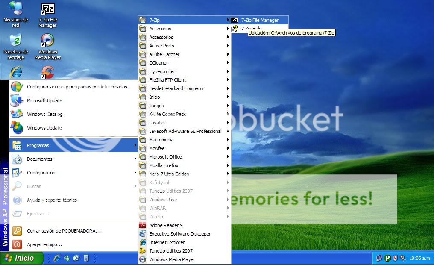Open Windows Messenger from the Quick Launch bar

(67, 258)
